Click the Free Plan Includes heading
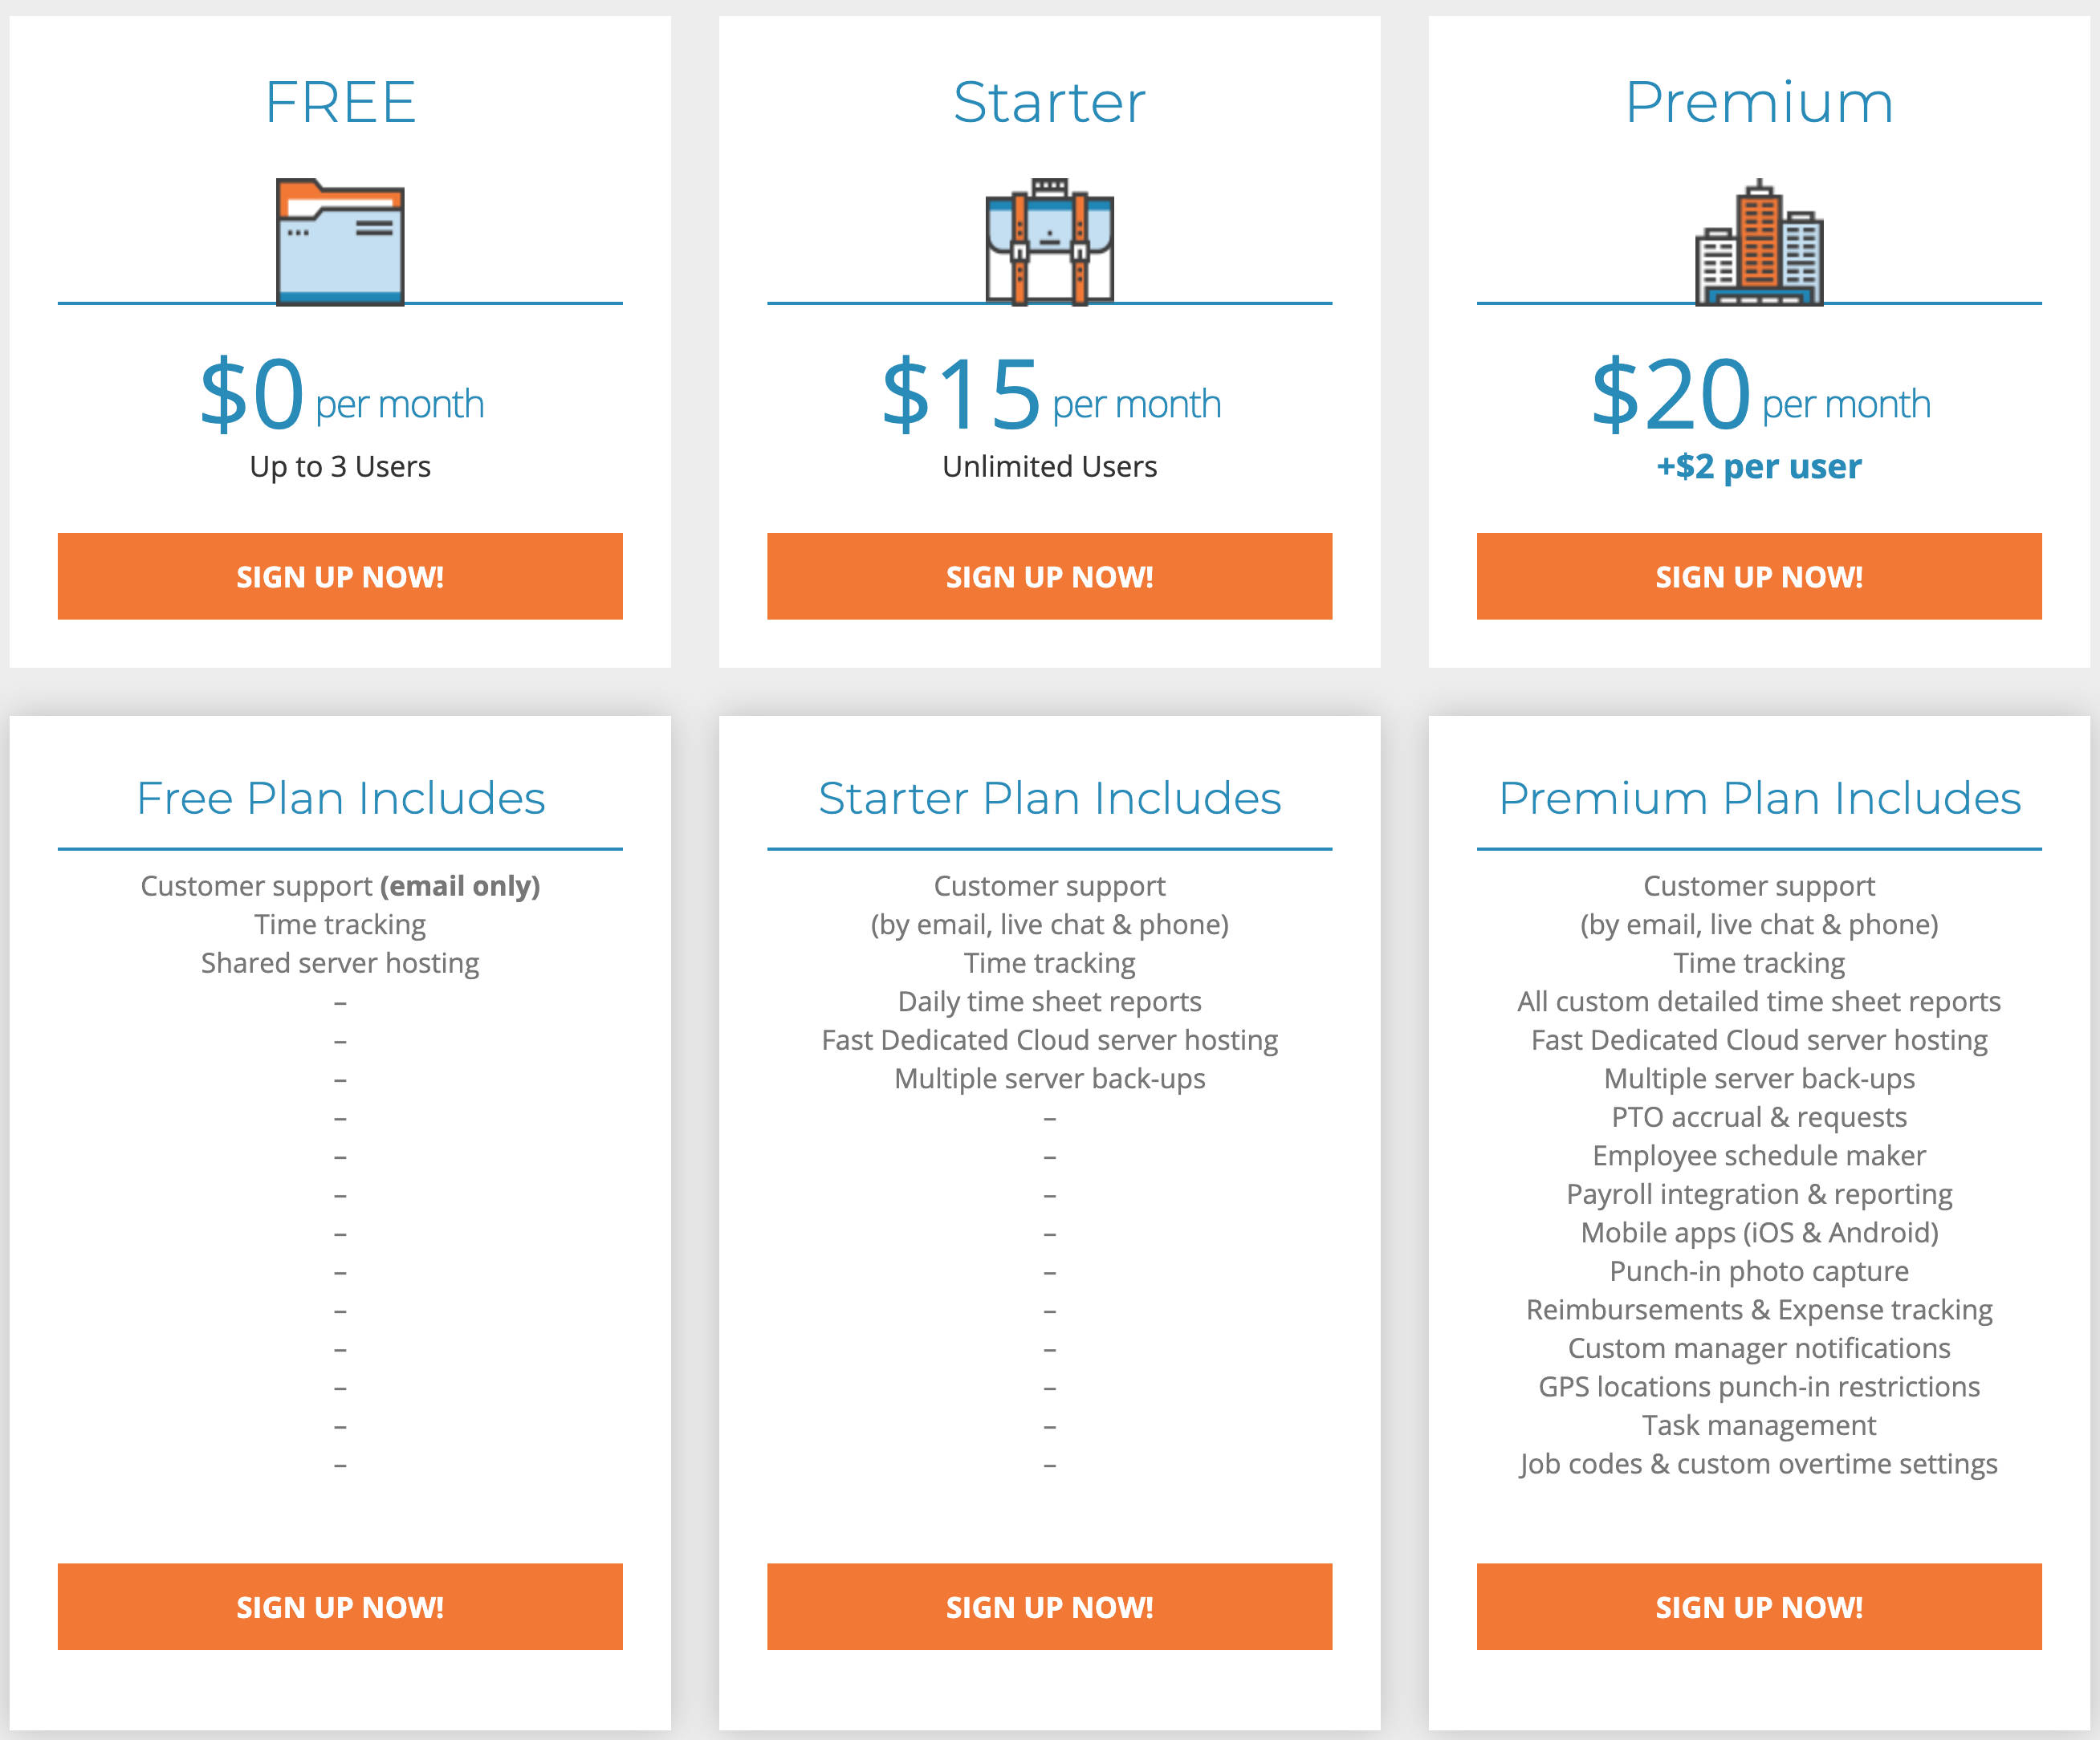This screenshot has width=2100, height=1740. pos(340,798)
